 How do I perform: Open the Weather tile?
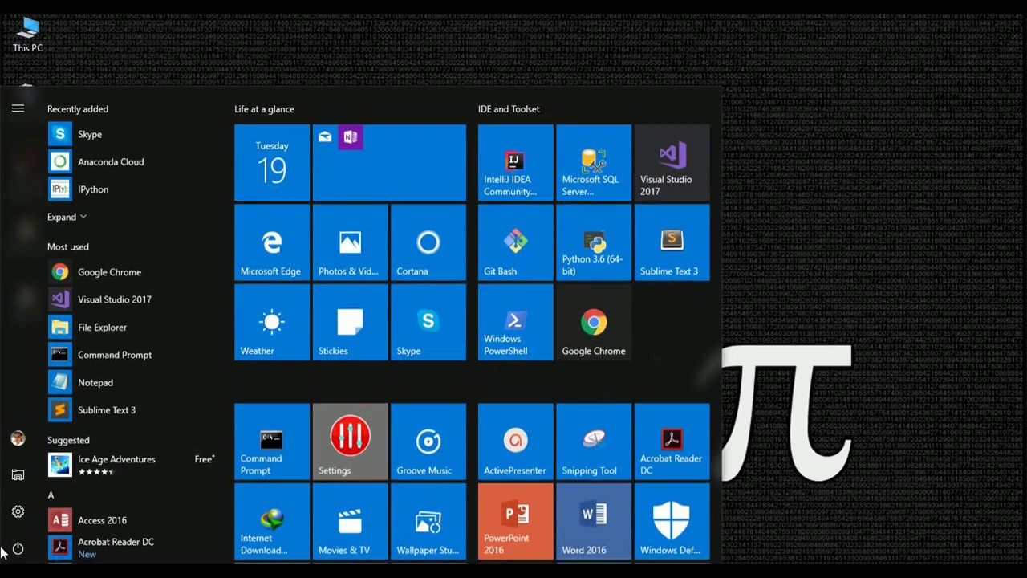272,322
